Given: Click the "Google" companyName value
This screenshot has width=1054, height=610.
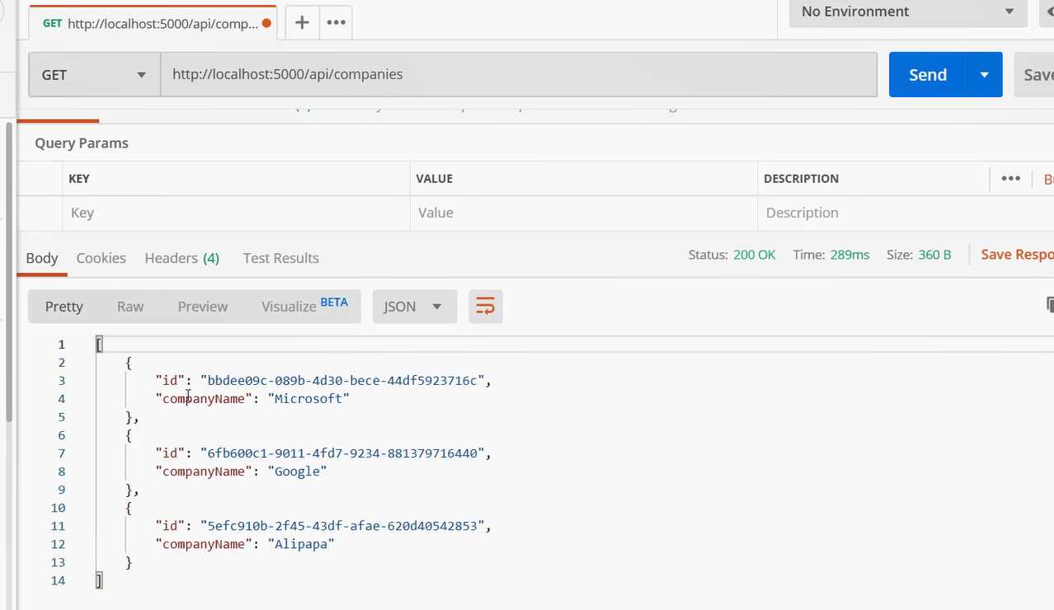Looking at the screenshot, I should [x=298, y=472].
